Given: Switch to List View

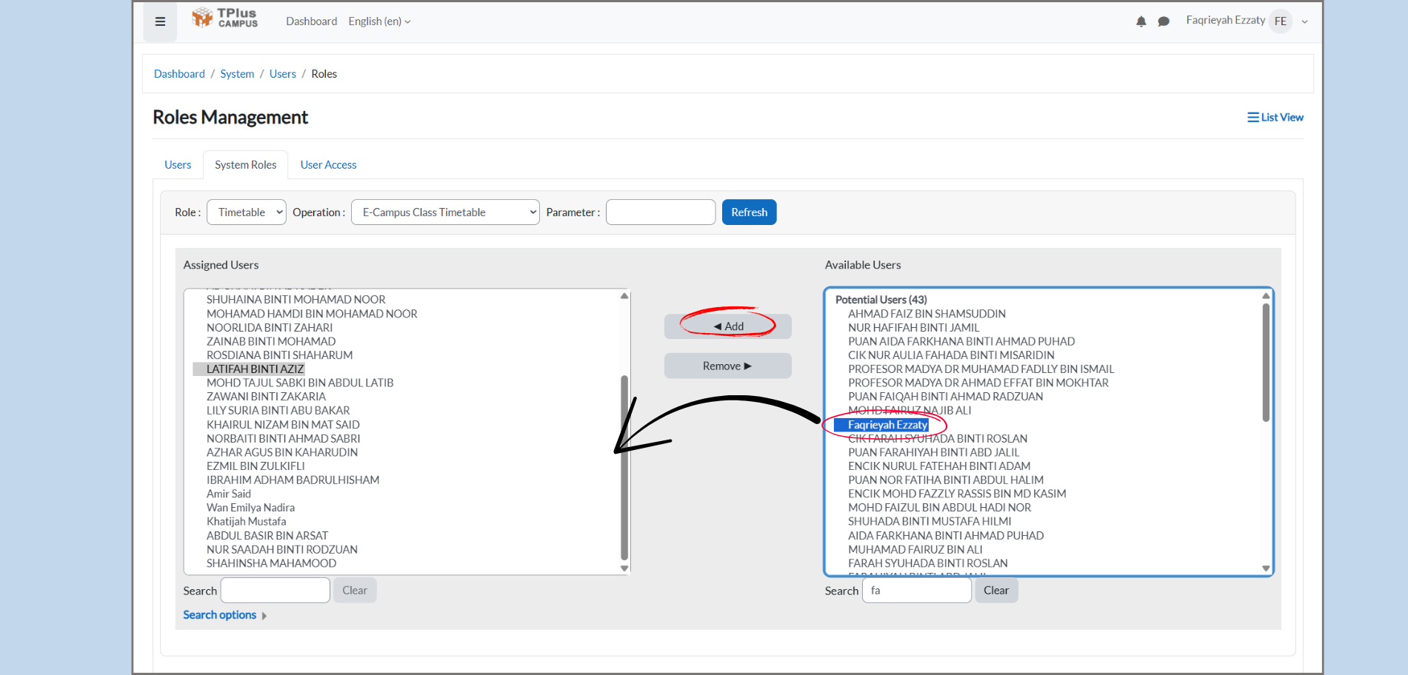Looking at the screenshot, I should (1275, 117).
